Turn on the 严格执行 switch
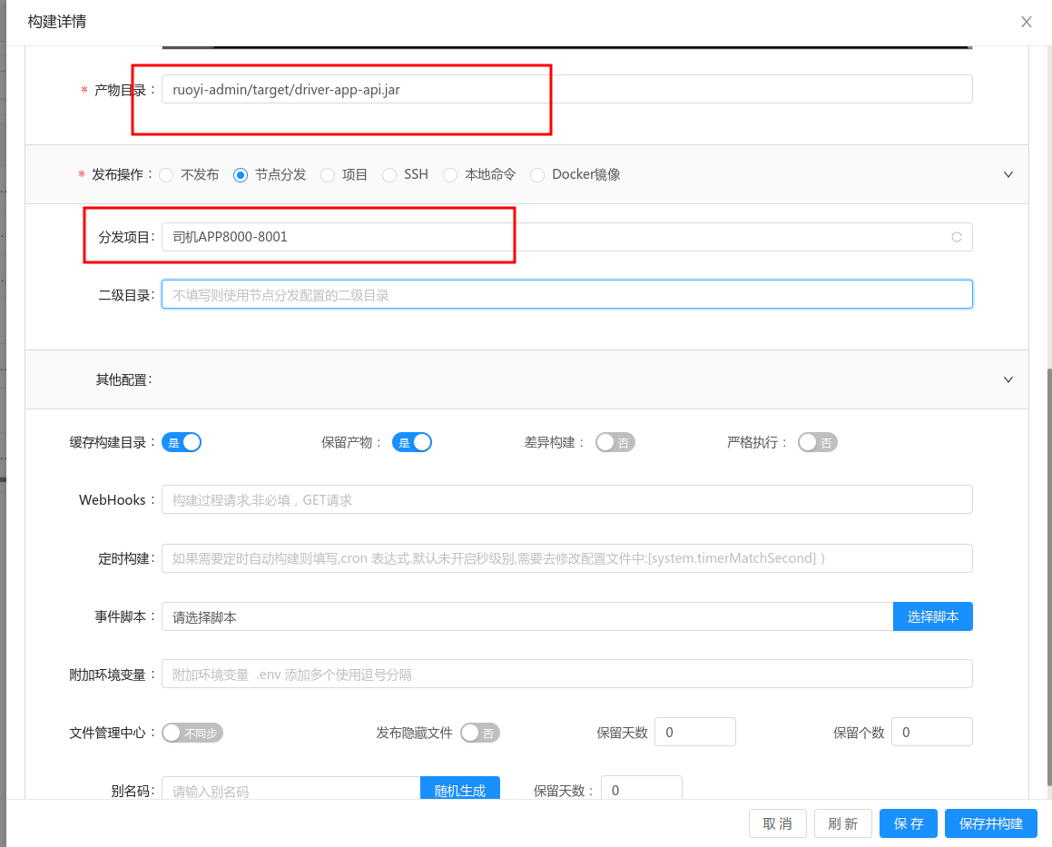The height and width of the screenshot is (847, 1052). (x=817, y=442)
